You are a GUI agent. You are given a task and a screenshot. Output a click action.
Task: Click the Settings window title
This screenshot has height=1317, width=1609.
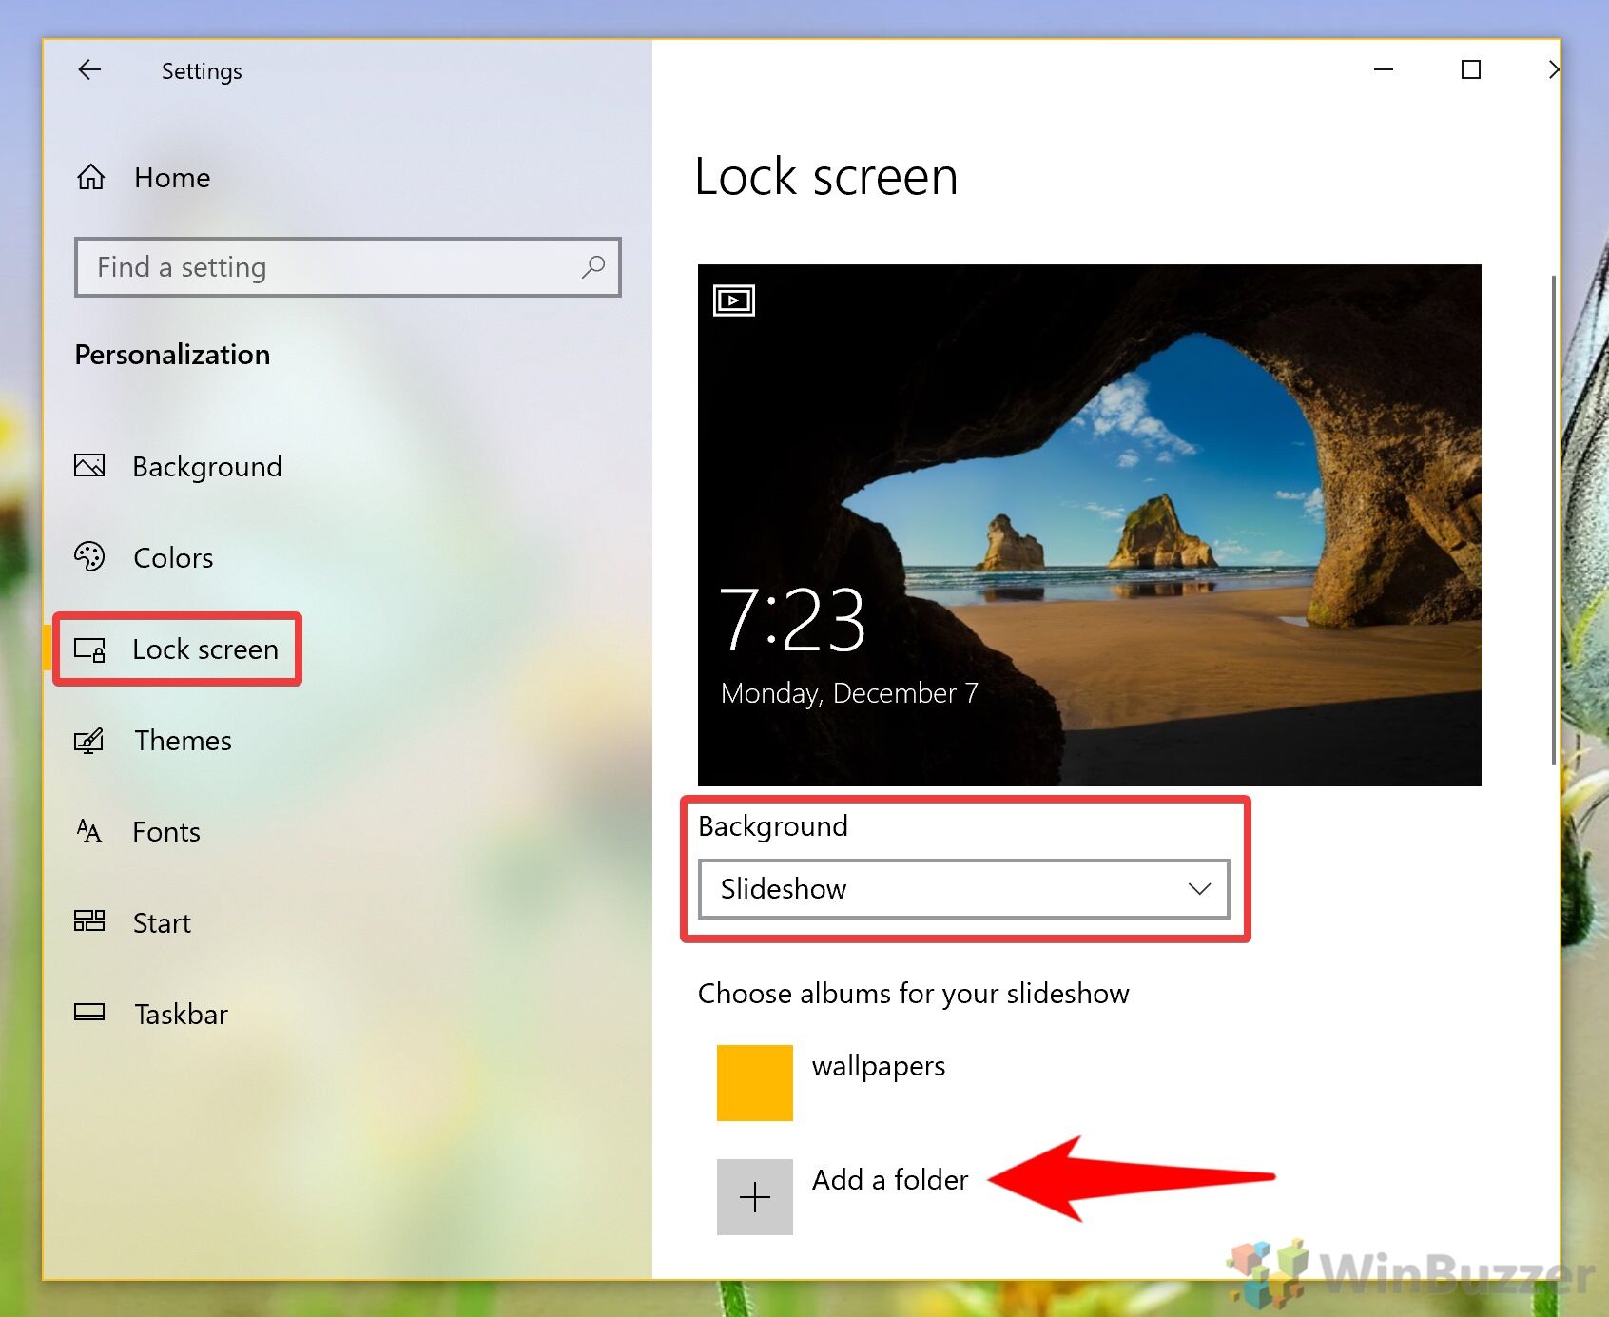pyautogui.click(x=202, y=71)
